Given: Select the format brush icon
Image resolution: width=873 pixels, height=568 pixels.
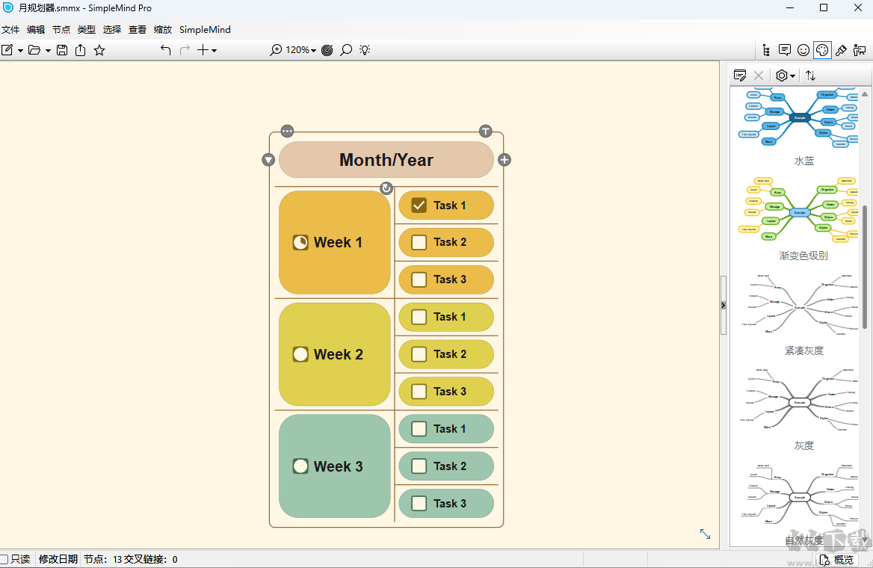Looking at the screenshot, I should pos(840,50).
